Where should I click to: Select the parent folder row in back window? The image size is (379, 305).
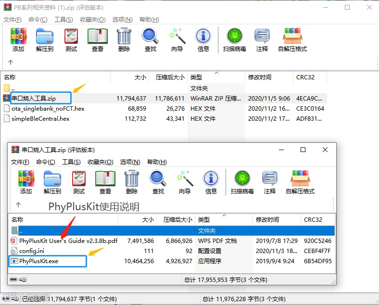[164, 88]
